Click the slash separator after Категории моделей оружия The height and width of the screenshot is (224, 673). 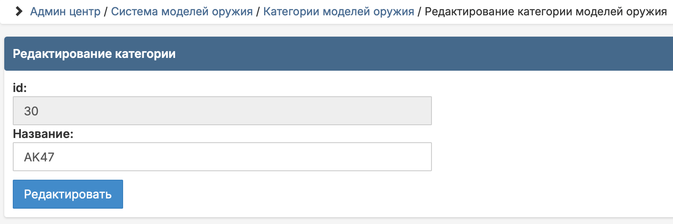tap(420, 11)
